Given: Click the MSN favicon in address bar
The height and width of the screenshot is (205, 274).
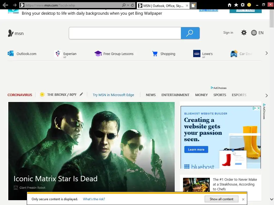Looking at the screenshot, I should (22, 5).
